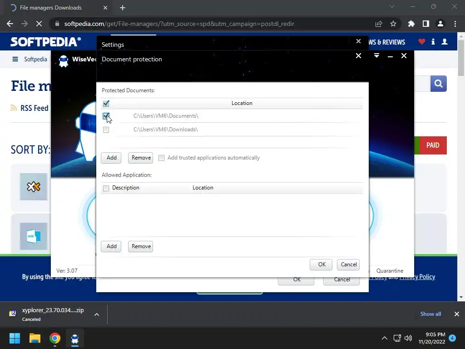
Task: Select the C:\Users\VM6\Documents\ path text
Action: tap(166, 116)
